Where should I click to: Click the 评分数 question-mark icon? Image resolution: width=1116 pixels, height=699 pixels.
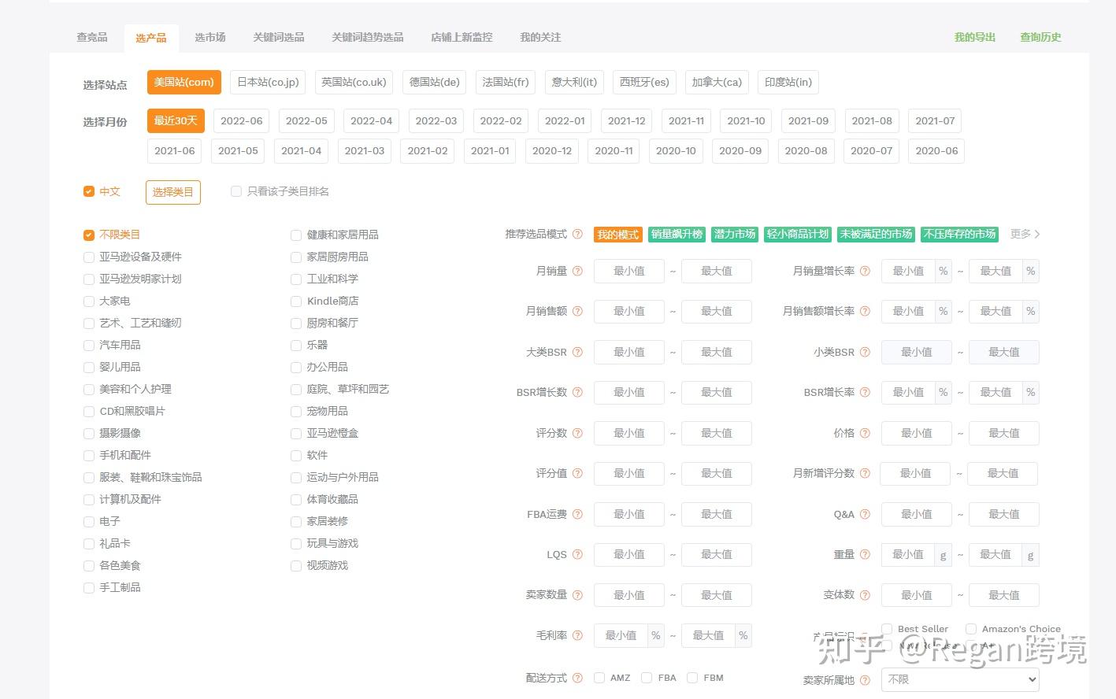click(x=577, y=433)
